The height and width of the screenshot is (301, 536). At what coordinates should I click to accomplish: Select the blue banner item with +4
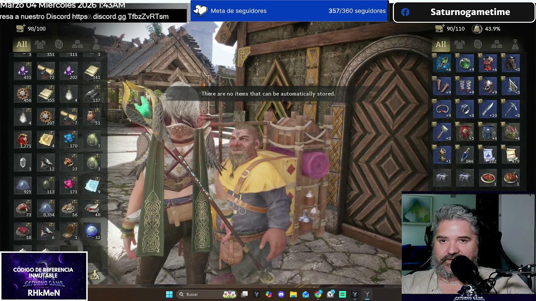[488, 132]
